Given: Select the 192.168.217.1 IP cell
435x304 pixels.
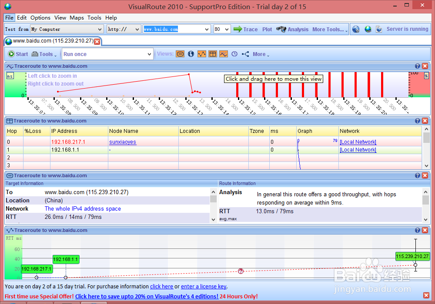Looking at the screenshot, I should tap(79, 142).
